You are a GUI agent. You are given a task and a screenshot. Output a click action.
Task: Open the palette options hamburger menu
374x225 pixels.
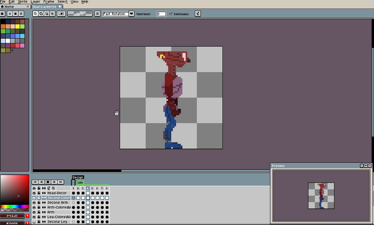click(x=21, y=13)
